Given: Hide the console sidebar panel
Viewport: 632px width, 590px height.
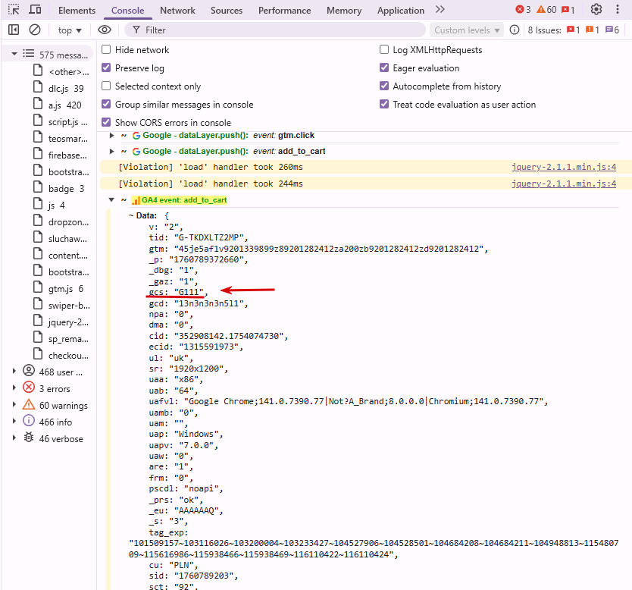Looking at the screenshot, I should 14,30.
